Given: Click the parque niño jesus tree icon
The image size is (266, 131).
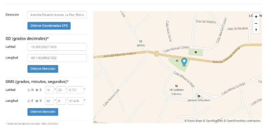Looking at the screenshot, I should click(199, 96).
